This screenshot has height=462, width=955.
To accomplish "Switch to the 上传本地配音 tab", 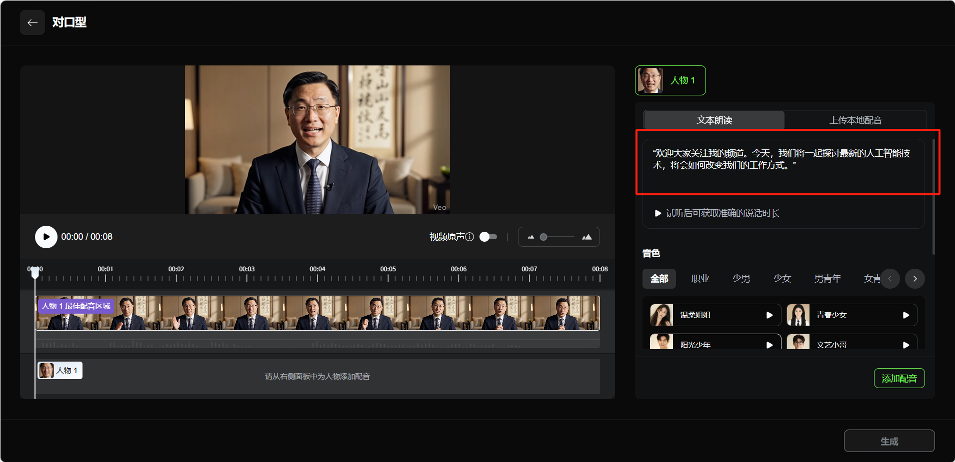I will pos(855,120).
